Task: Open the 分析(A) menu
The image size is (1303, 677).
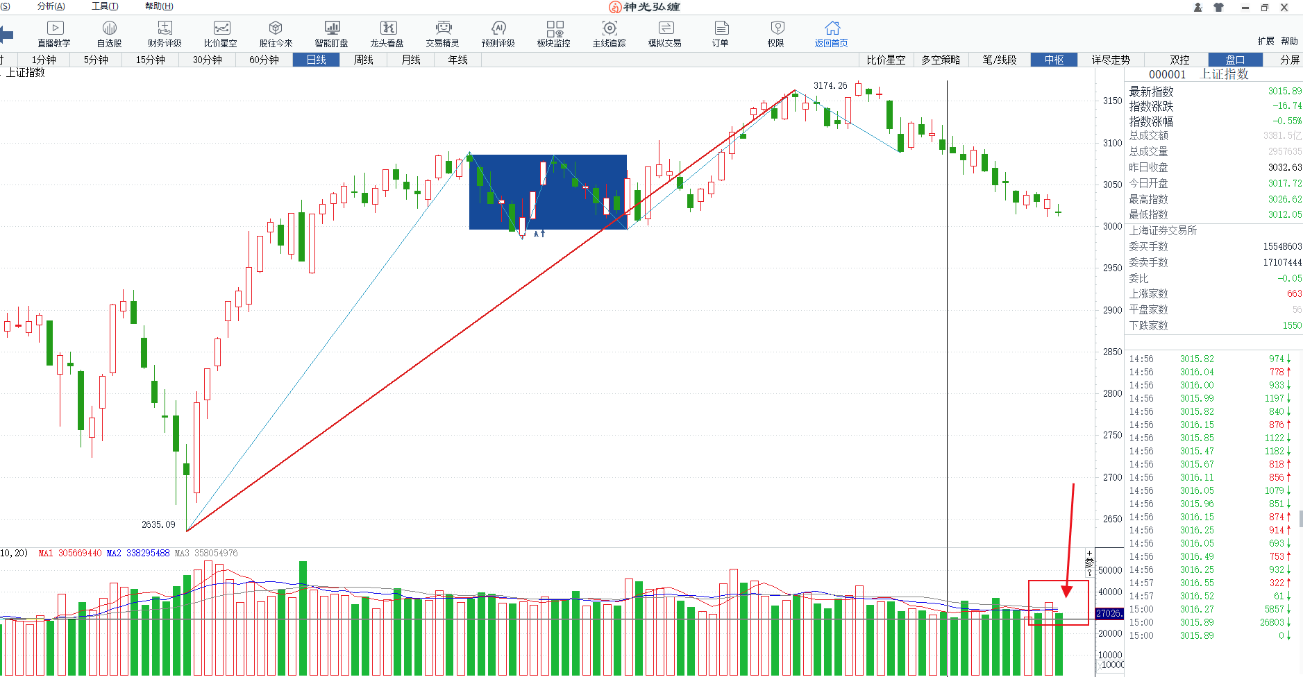Action: tap(51, 6)
